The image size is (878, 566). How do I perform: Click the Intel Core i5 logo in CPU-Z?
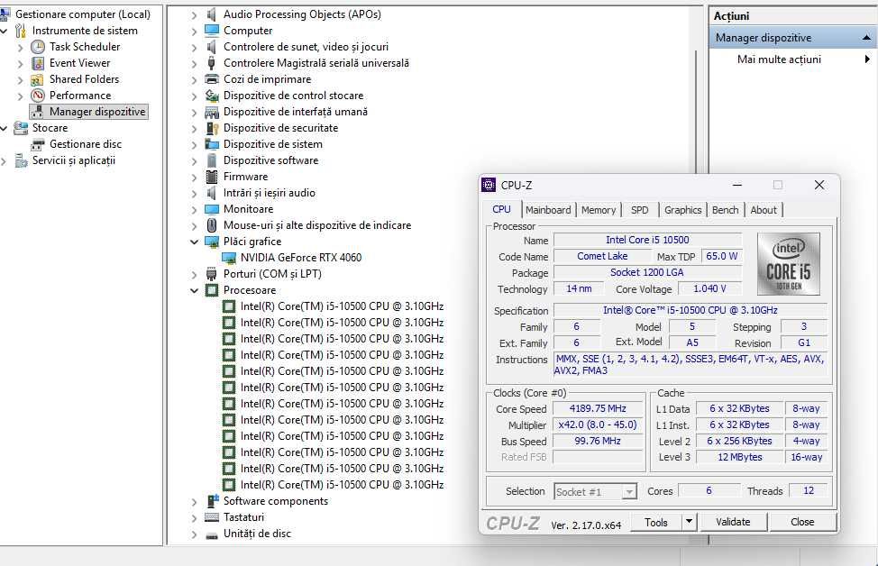(789, 264)
